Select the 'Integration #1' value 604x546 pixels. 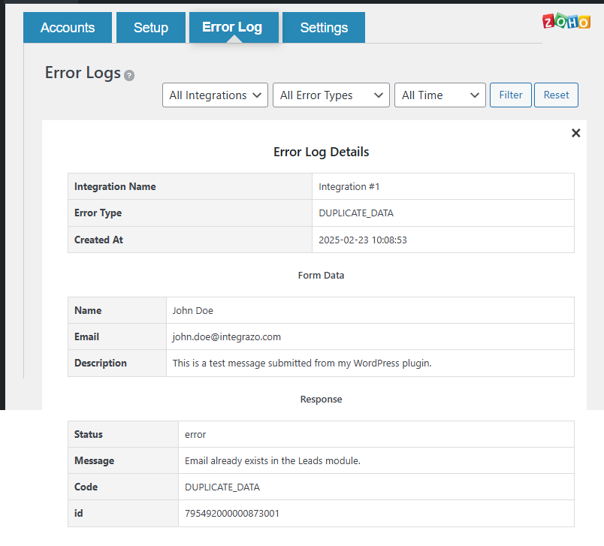coord(349,187)
